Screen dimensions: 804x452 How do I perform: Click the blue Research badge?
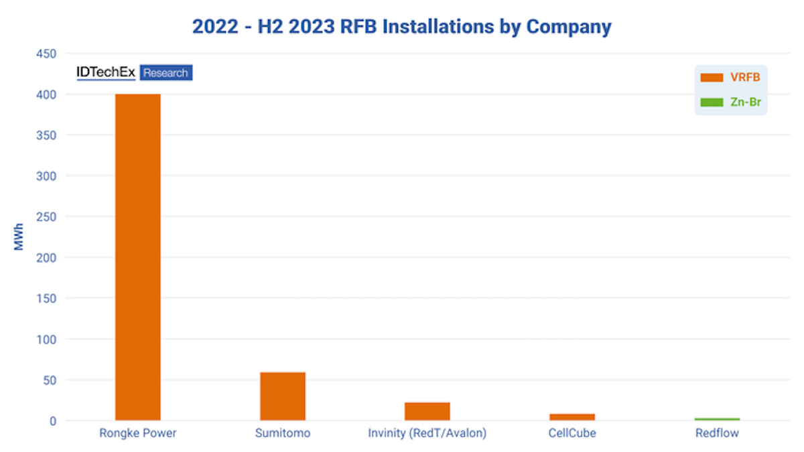(x=166, y=73)
